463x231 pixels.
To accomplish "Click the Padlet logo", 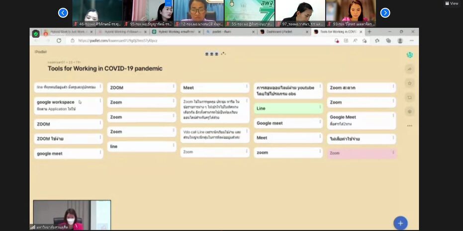I will coord(40,52).
